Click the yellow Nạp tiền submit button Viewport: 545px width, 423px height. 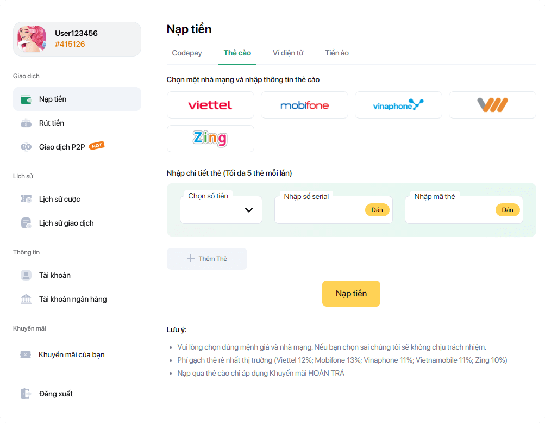coord(351,294)
